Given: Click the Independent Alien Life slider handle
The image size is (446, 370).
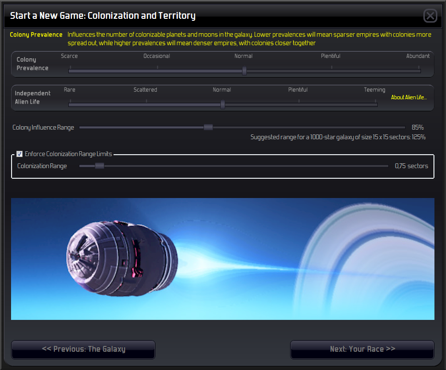Looking at the screenshot, I should click(x=223, y=105).
